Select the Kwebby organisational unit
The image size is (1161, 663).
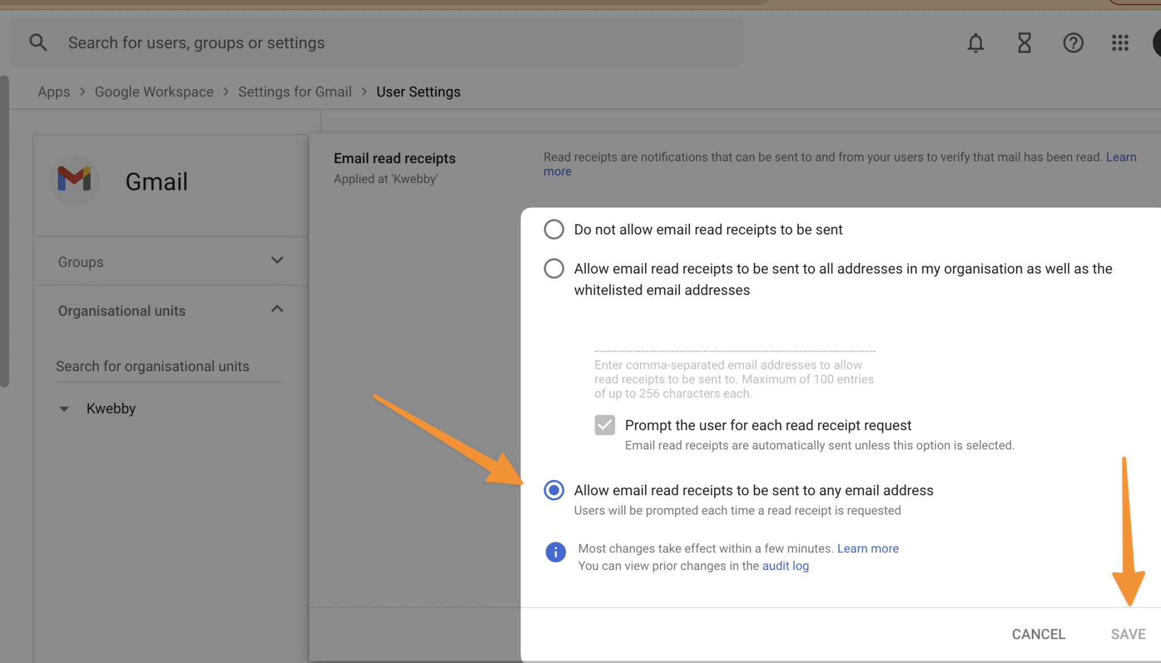(111, 409)
